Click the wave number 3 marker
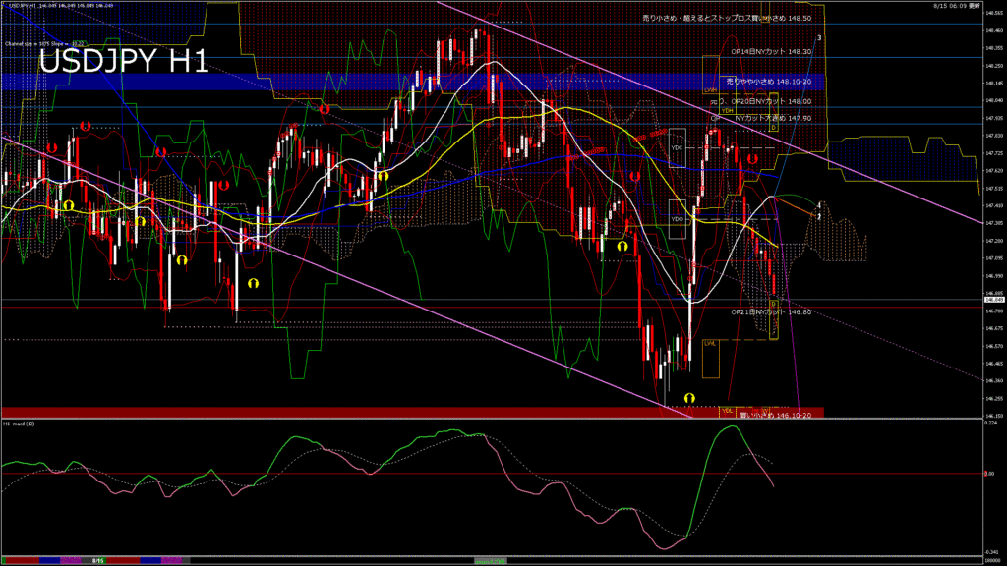This screenshot has width=1007, height=566. pyautogui.click(x=819, y=38)
